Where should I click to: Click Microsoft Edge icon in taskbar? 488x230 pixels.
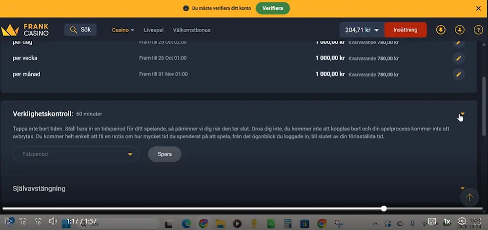point(186,224)
